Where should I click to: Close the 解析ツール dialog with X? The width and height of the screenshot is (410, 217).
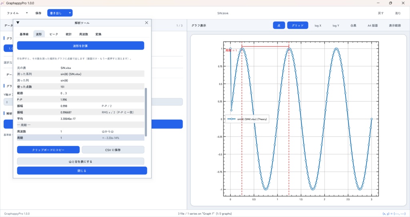tap(147, 23)
